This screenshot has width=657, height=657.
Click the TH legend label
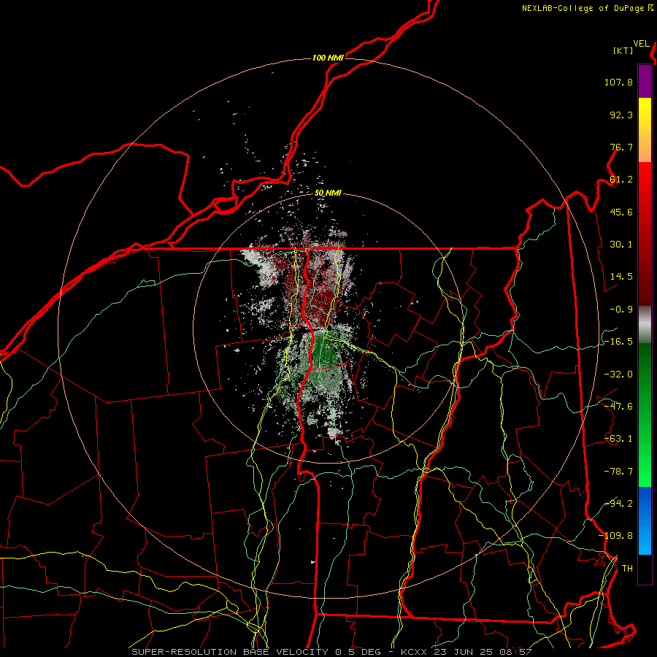tap(627, 569)
